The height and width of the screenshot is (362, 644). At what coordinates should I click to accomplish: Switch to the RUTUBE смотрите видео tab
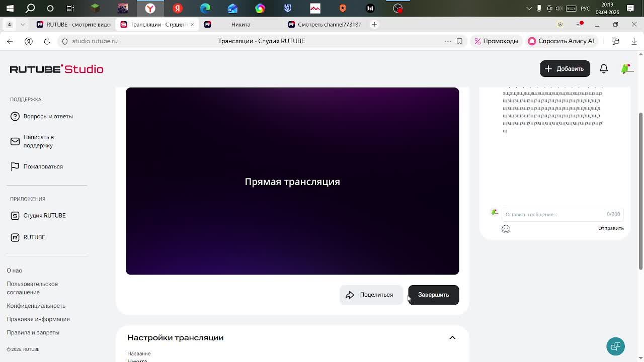(73, 24)
